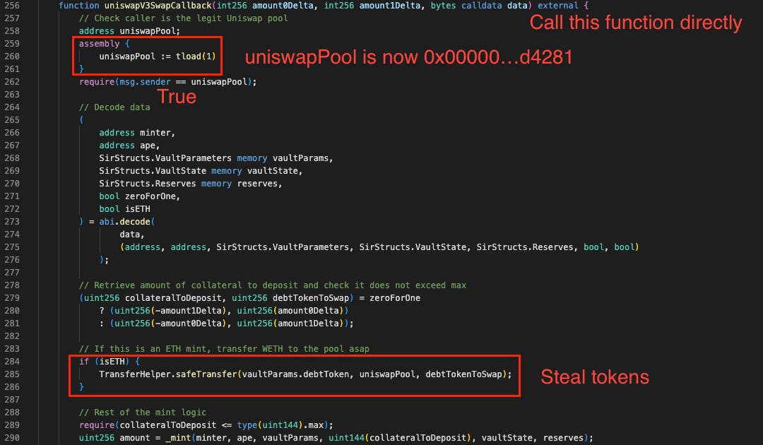Click the 'assembly {' keyword line
The image size is (763, 445).
tap(104, 44)
